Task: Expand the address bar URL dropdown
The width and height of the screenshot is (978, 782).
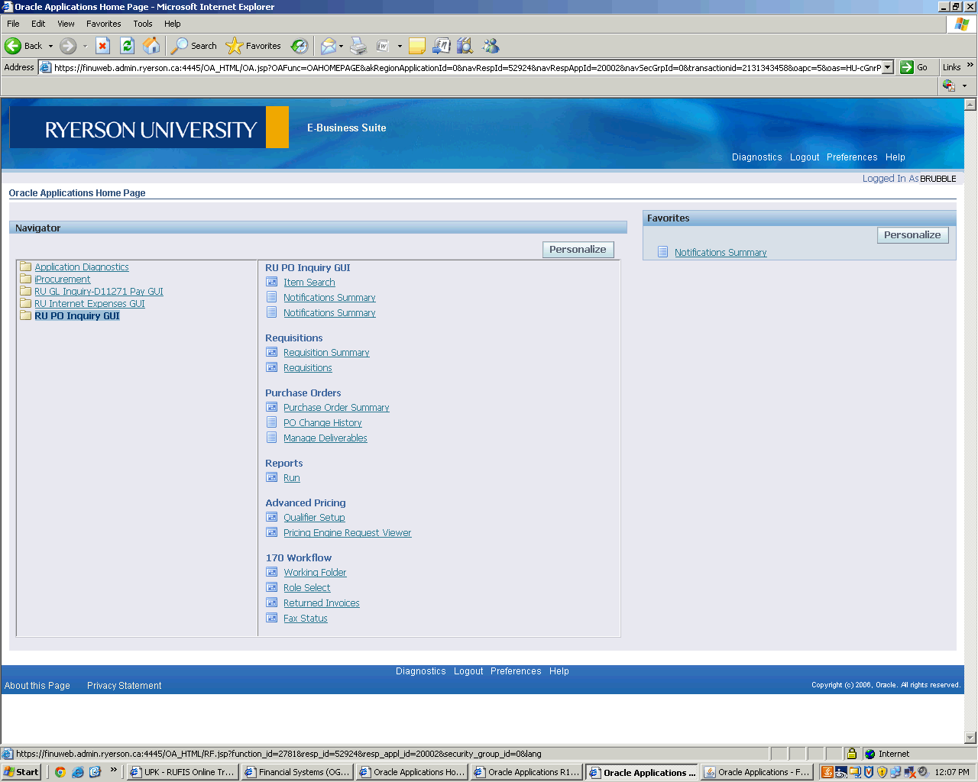Action: click(x=887, y=67)
